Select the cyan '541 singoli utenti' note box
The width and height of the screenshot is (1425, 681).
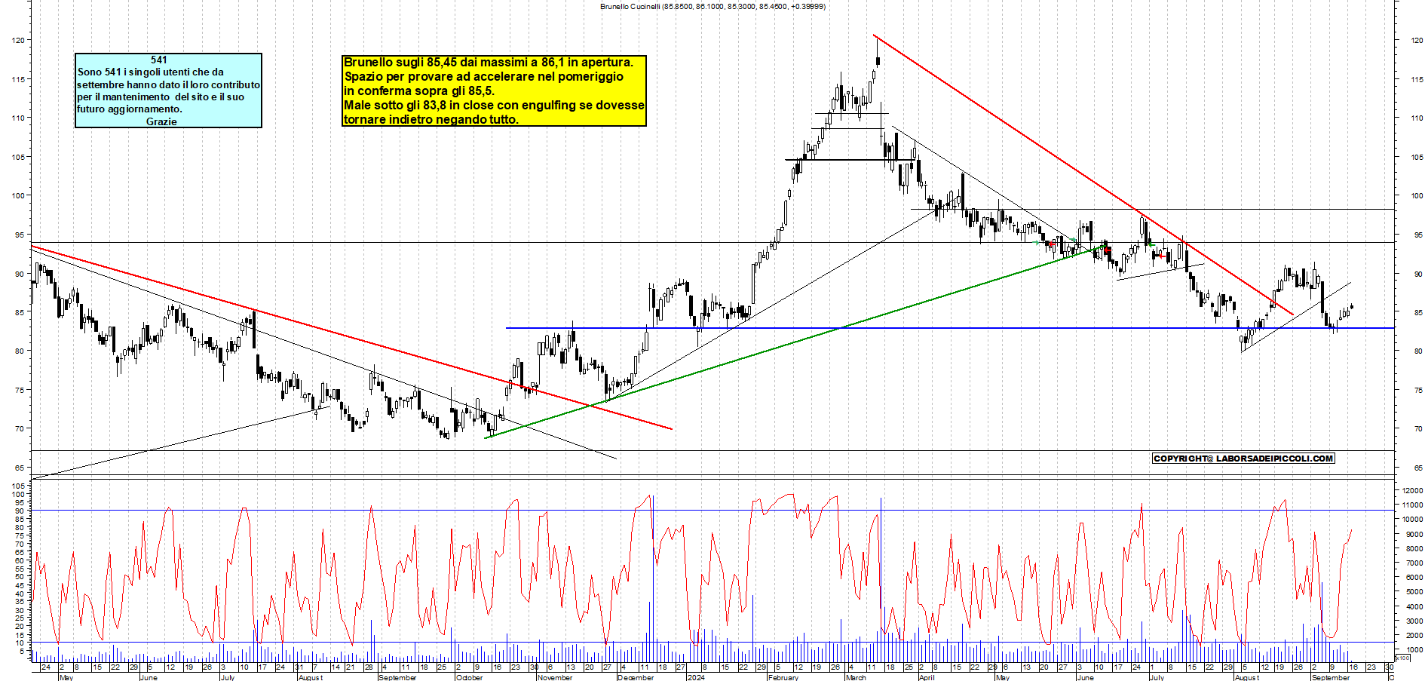pyautogui.click(x=168, y=90)
